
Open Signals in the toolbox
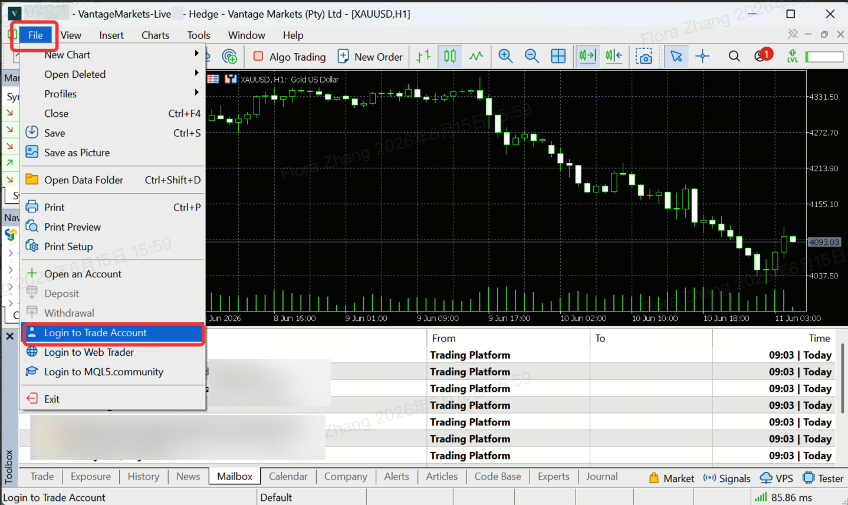click(727, 478)
